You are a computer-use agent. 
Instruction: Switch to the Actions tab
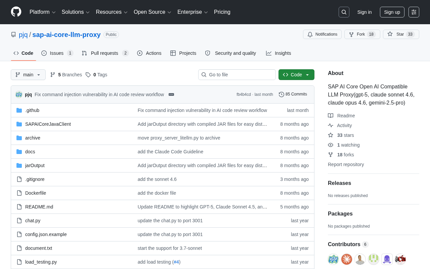point(149,53)
